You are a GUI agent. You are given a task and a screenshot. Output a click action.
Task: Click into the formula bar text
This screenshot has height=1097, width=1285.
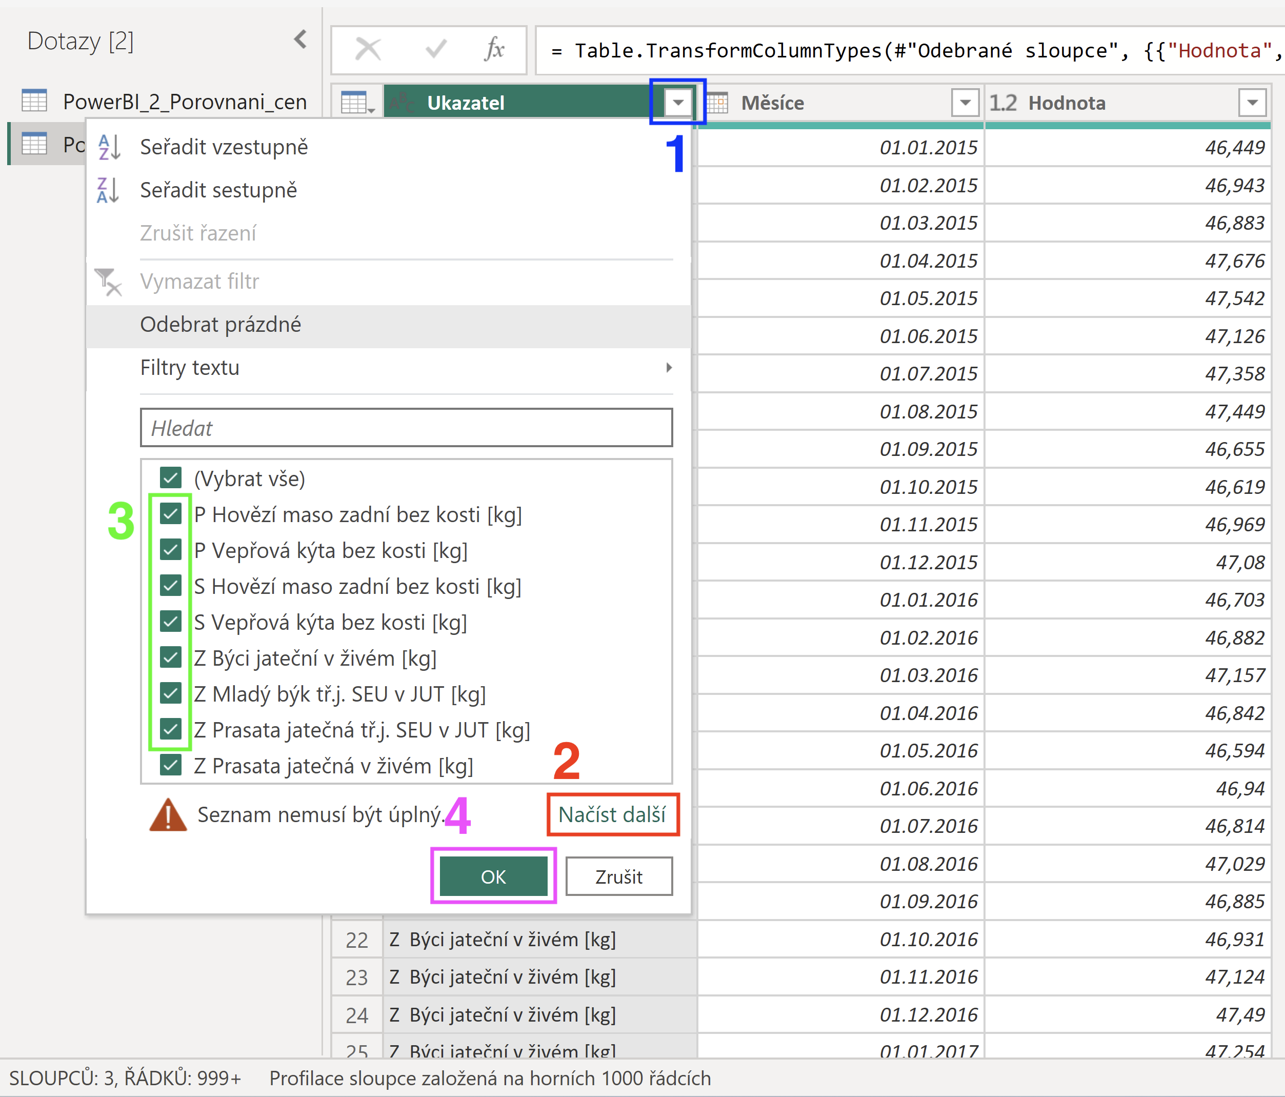909,50
